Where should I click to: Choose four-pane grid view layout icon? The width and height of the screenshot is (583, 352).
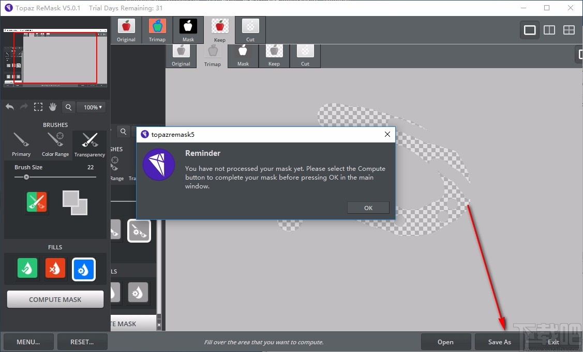tap(569, 29)
